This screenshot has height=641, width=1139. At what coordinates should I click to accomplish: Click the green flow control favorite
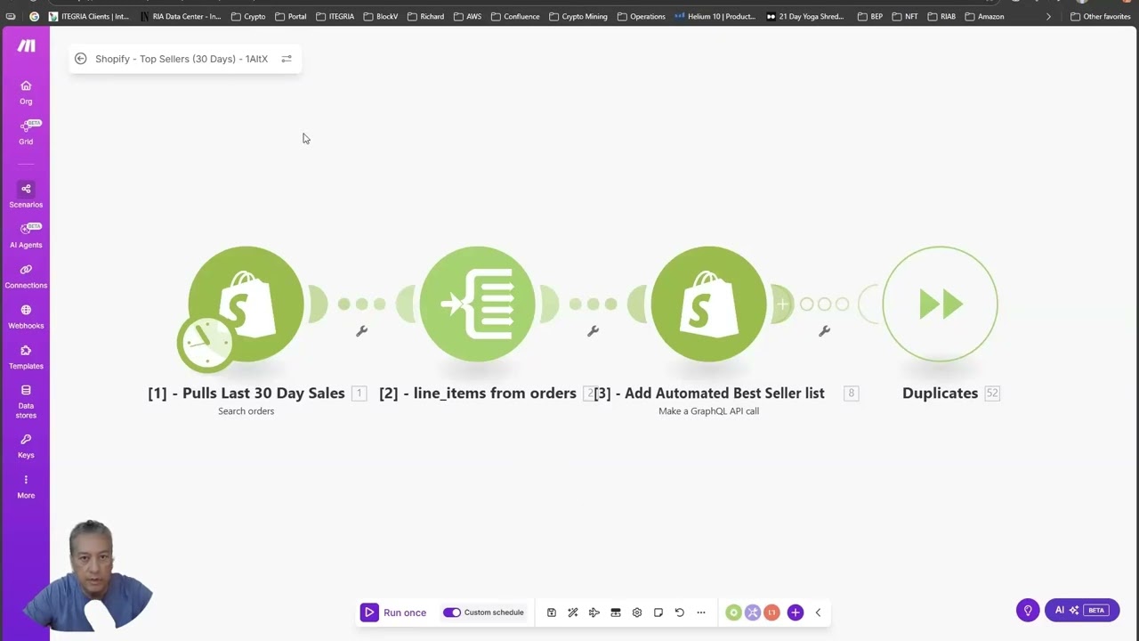click(x=733, y=613)
